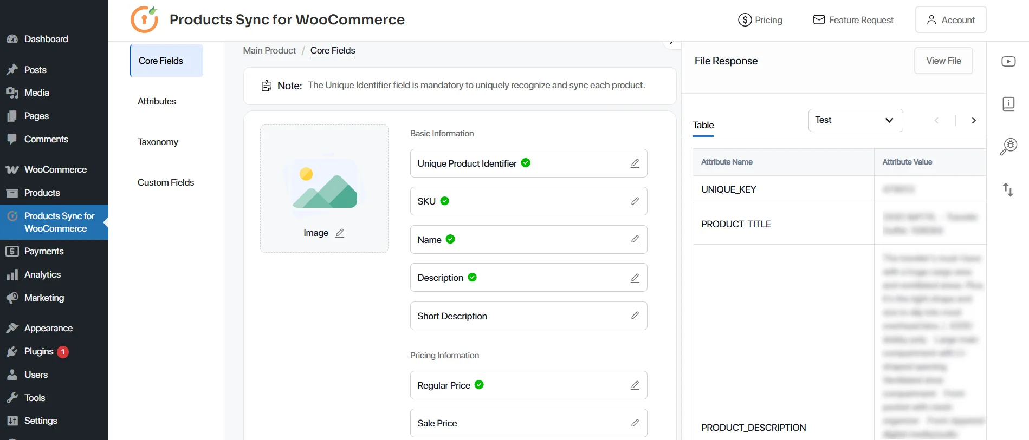This screenshot has width=1029, height=440.
Task: Switch to the Custom Fields tab
Action: coord(166,182)
